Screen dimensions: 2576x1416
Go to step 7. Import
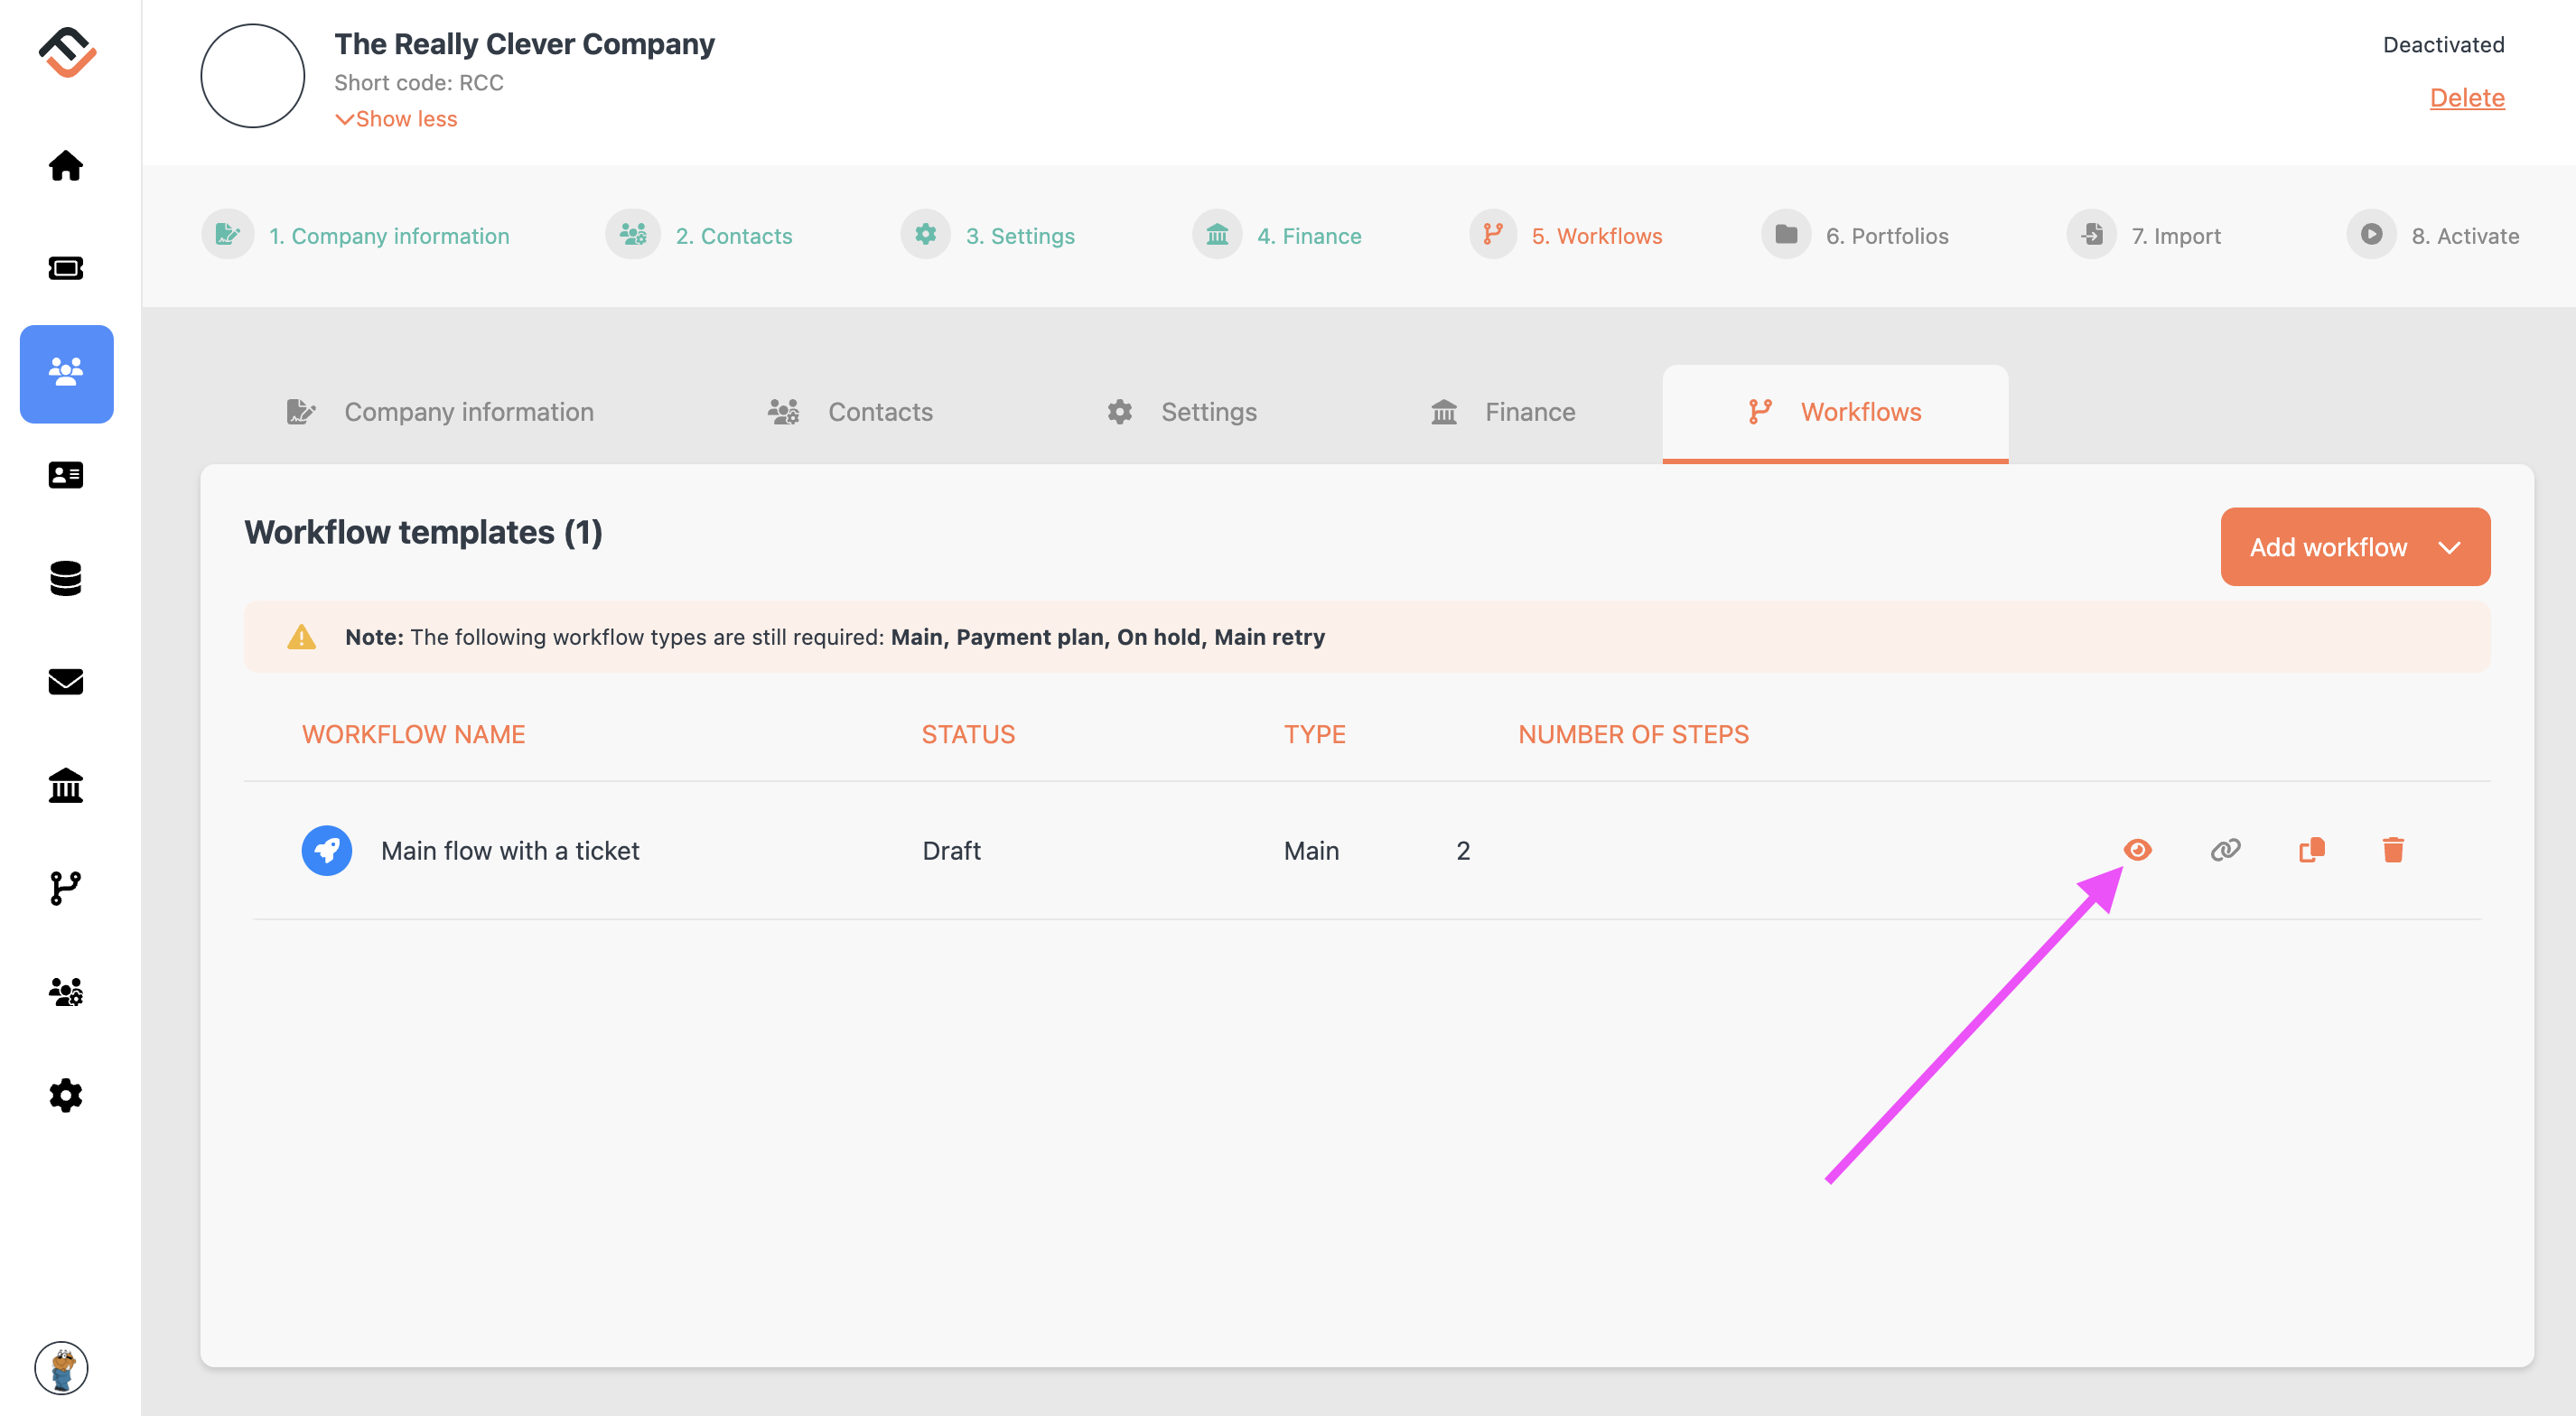[2176, 236]
